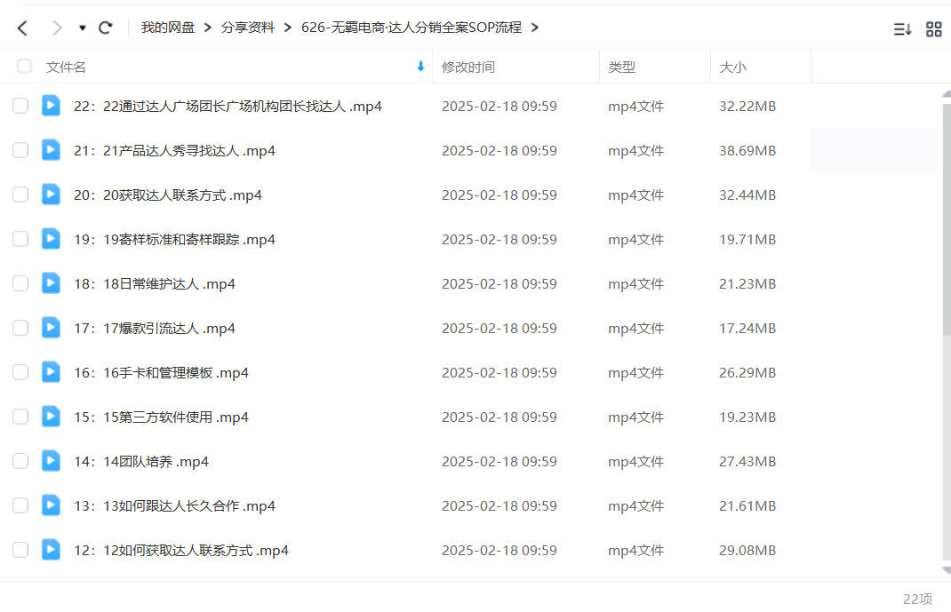Screen dimensions: 951x612
Task: Sort by 大小 column
Action: tap(732, 68)
